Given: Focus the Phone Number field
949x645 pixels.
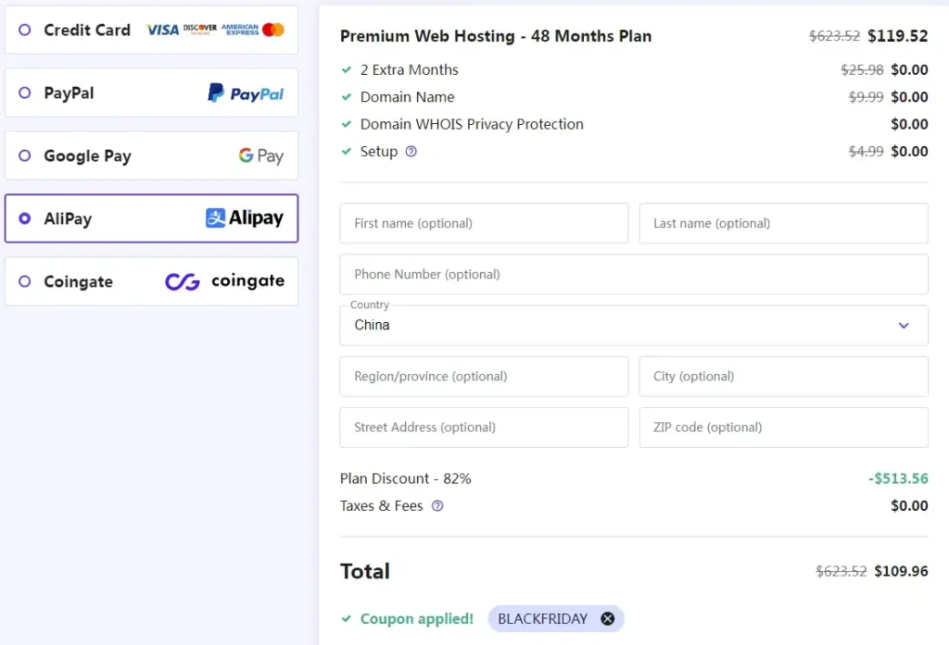Looking at the screenshot, I should coord(634,275).
